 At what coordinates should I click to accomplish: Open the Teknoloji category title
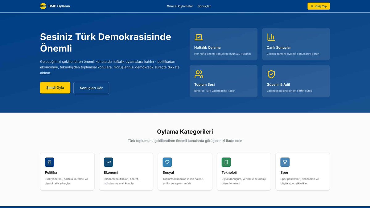coord(229,173)
